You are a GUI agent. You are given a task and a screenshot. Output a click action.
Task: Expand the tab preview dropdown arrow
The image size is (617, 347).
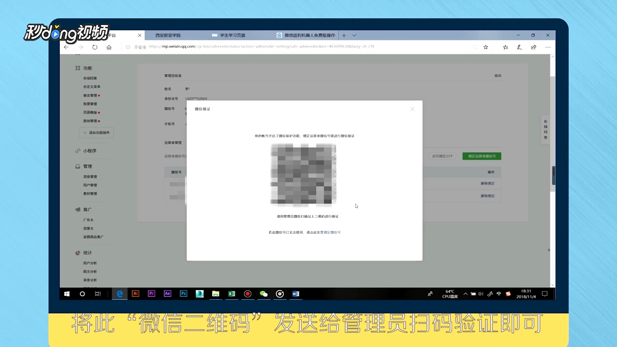coord(354,35)
